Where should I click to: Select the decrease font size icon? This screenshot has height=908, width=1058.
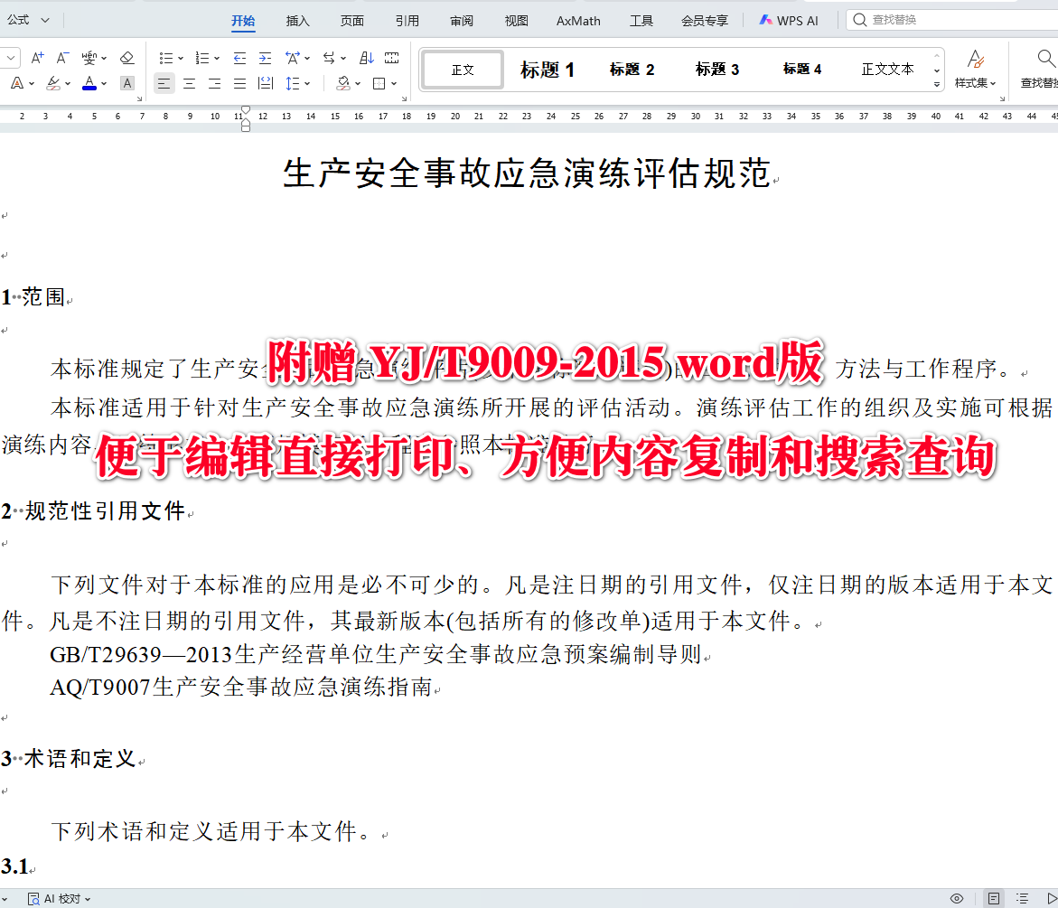[x=61, y=57]
